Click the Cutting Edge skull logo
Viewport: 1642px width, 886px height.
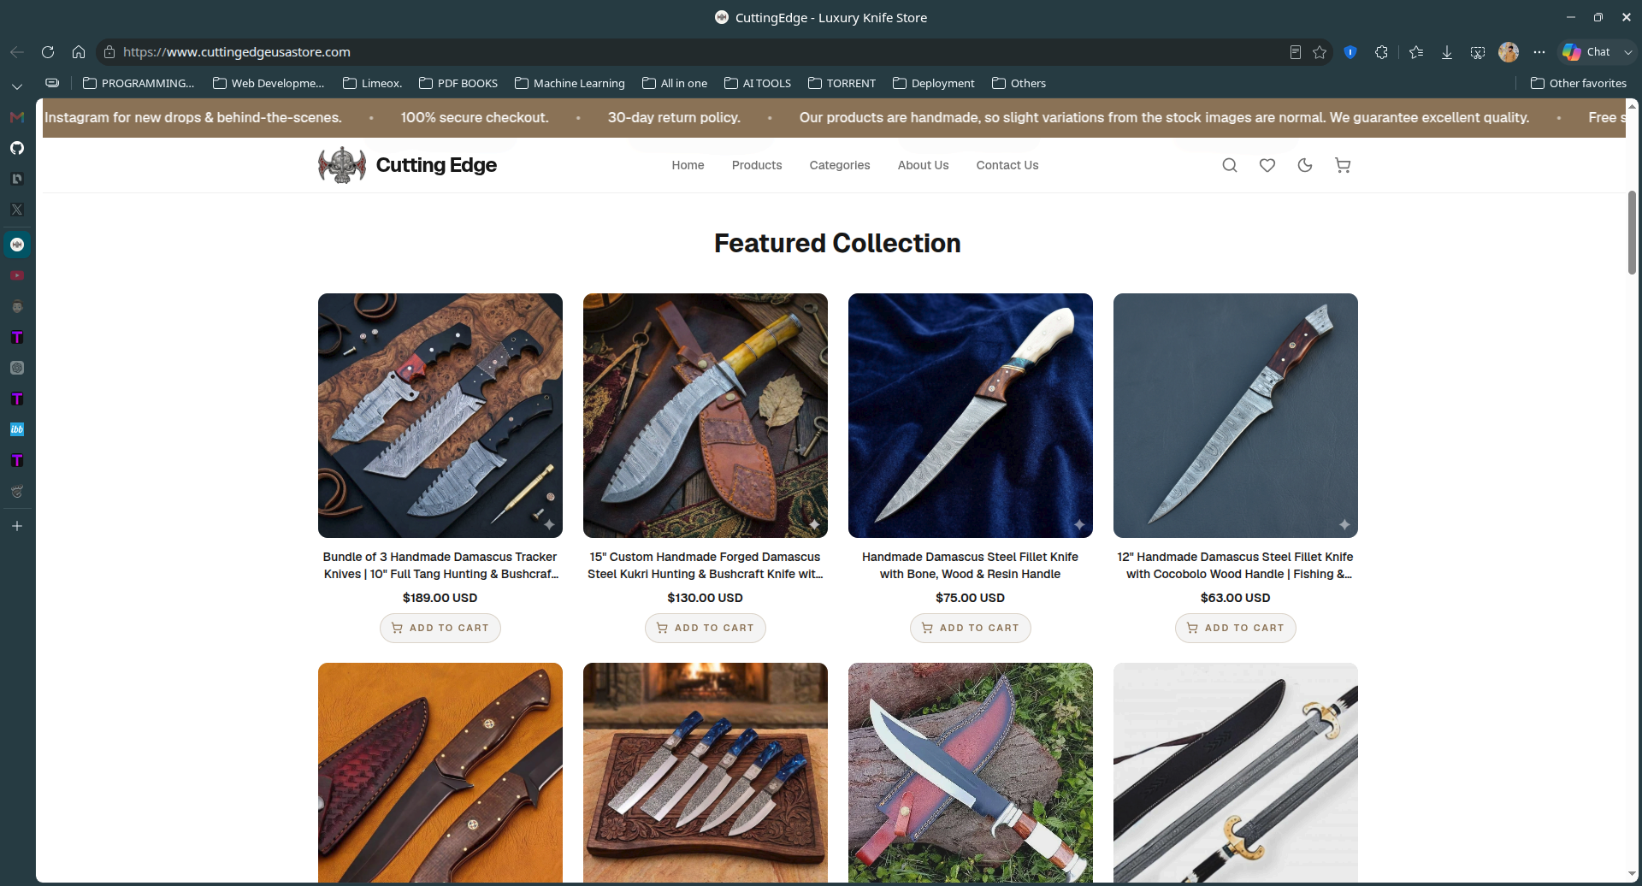pos(342,165)
